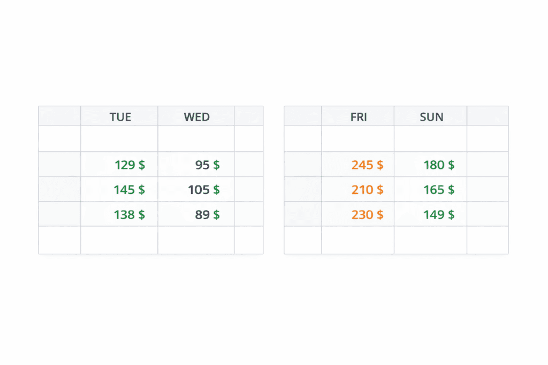The image size is (548, 365).
Task: Click the 165 $ price cell
Action: tap(439, 190)
